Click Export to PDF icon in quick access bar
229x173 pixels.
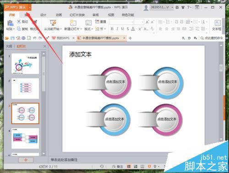click(18, 38)
